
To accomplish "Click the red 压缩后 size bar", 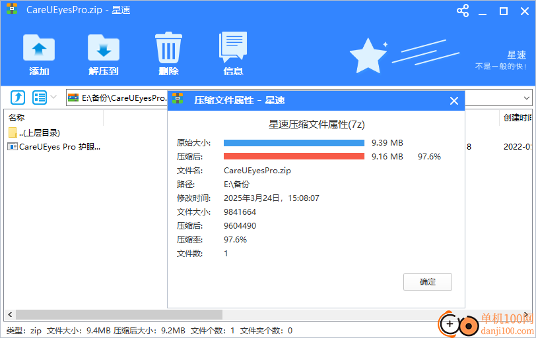I will click(x=294, y=157).
